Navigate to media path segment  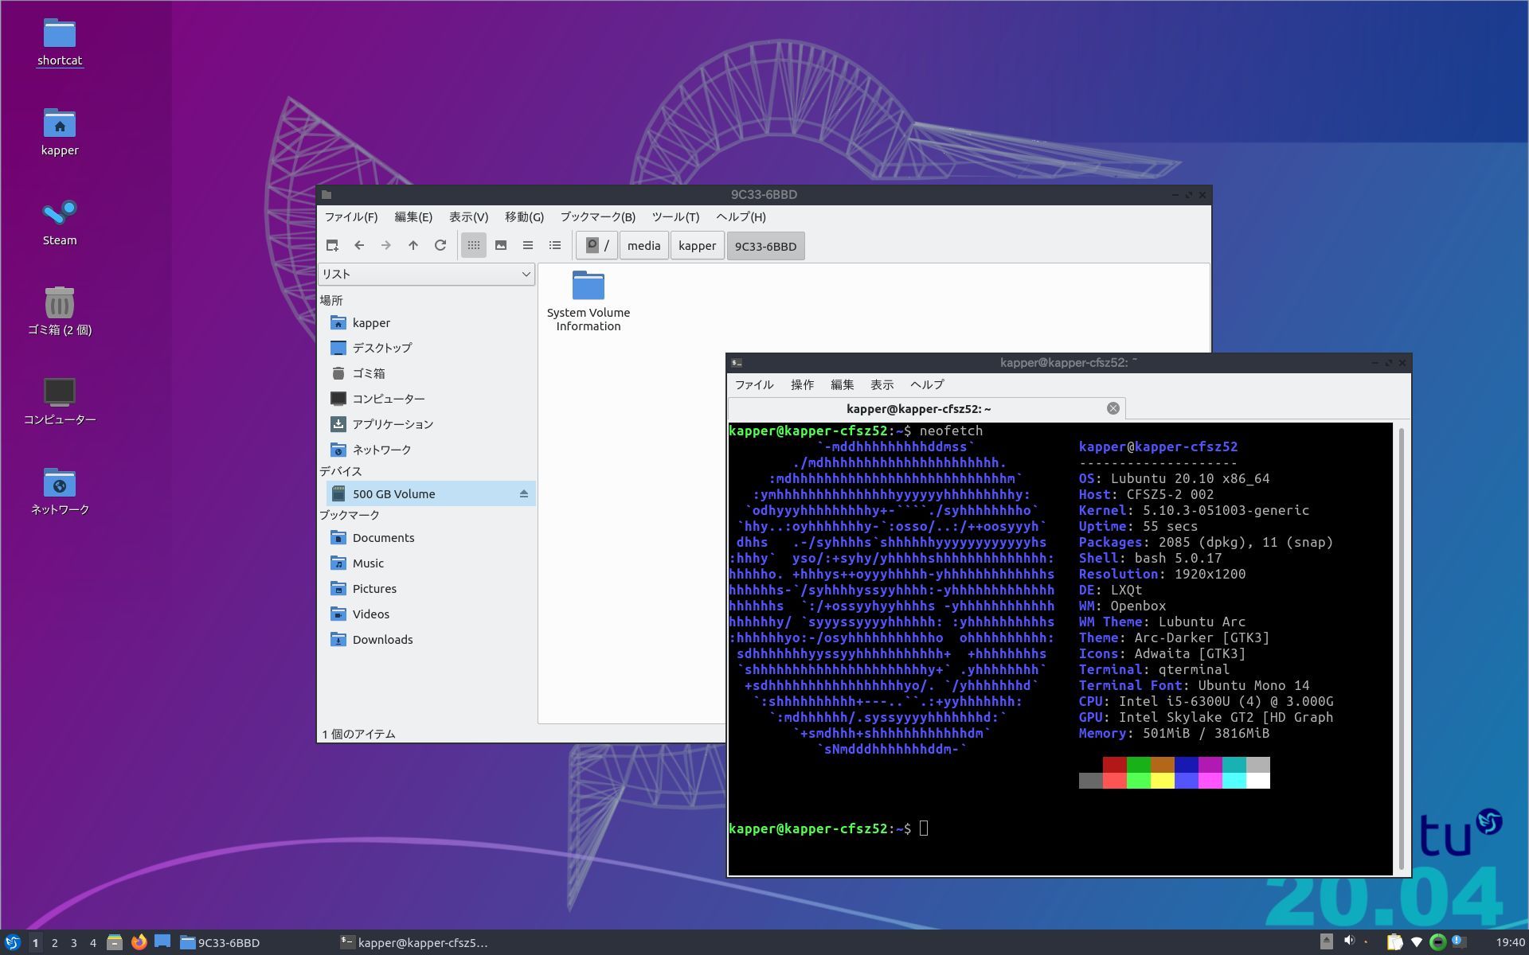click(x=643, y=246)
